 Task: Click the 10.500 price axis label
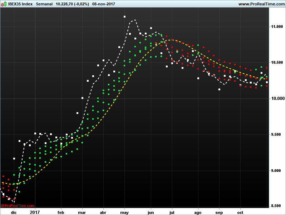click(x=277, y=63)
